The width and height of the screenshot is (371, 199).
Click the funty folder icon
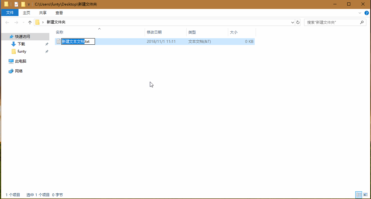[x=14, y=51]
